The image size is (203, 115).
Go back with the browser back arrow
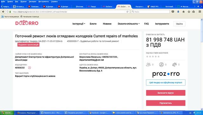point(3,12)
